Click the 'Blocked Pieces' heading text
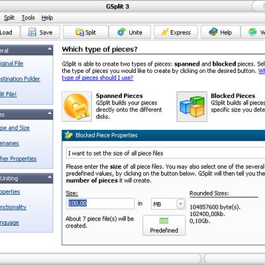The width and height of the screenshot is (265, 265). 233,96
